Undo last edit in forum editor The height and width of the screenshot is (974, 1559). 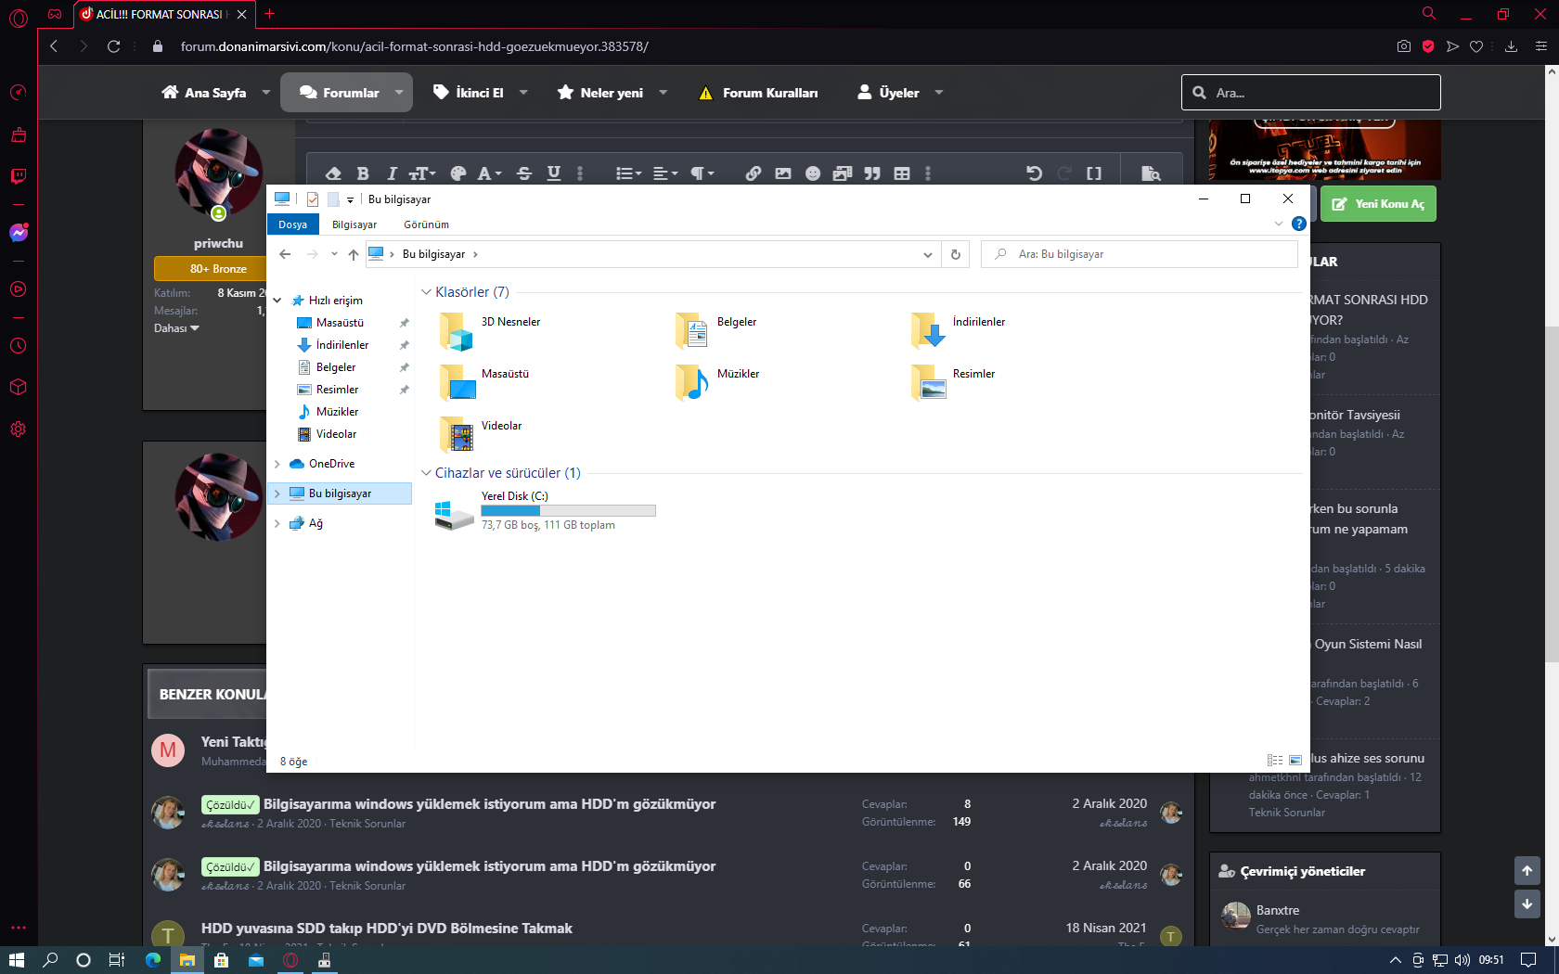(1035, 173)
